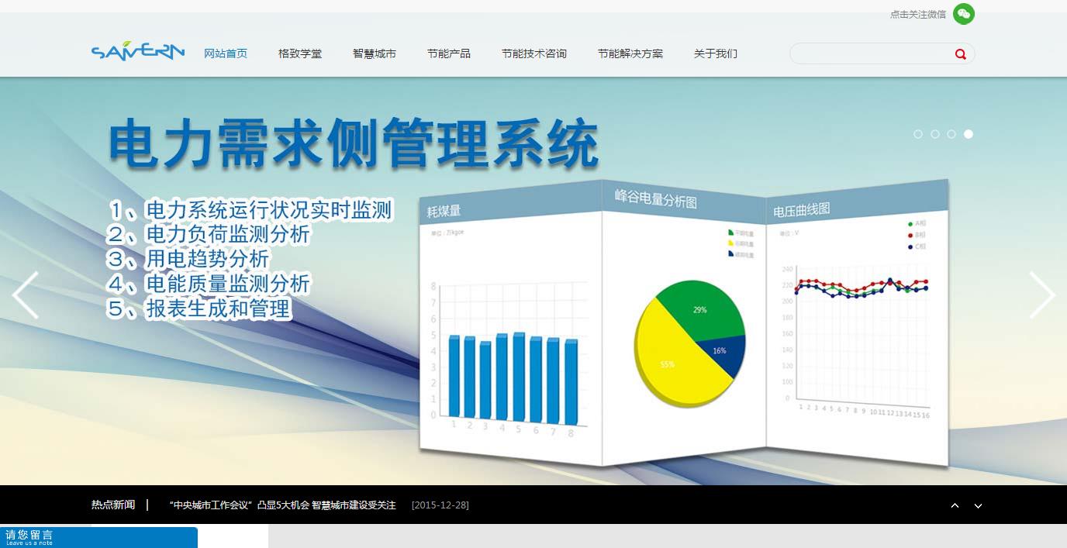Show next news item with down chevron
Viewport: 1067px width, 548px height.
tap(978, 505)
